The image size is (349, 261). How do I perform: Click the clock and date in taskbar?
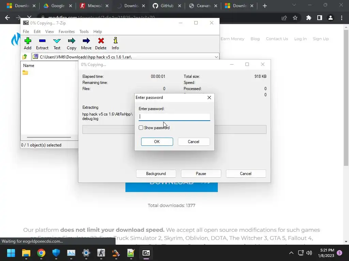[x=326, y=253]
